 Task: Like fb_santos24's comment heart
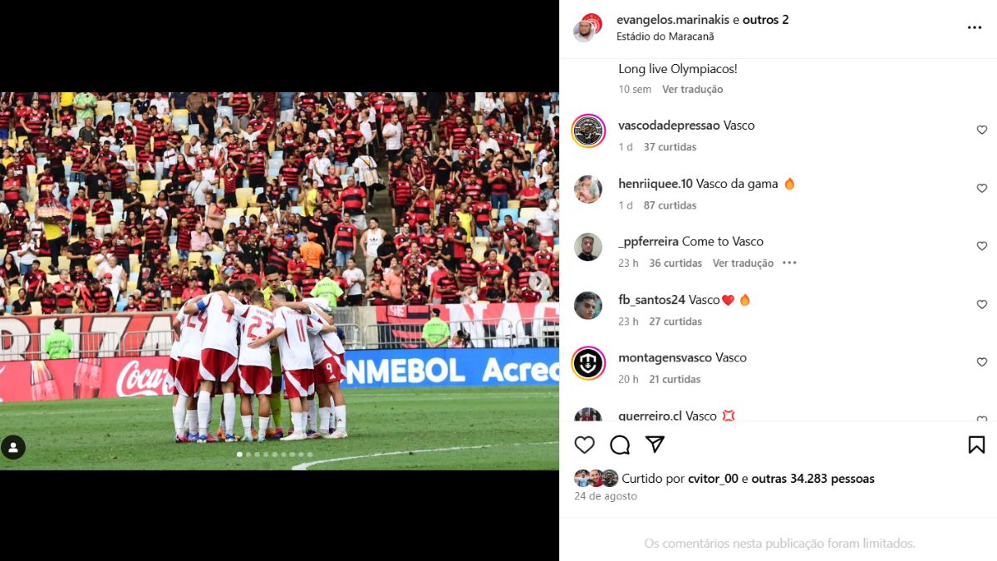[981, 305]
